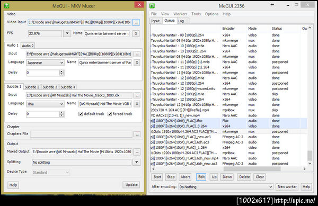The height and width of the screenshot is (206, 318).
Task: Click the video track Name input field
Action: click(x=107, y=33)
